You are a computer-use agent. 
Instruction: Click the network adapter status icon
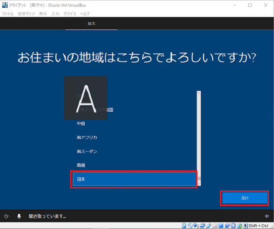[203, 226]
